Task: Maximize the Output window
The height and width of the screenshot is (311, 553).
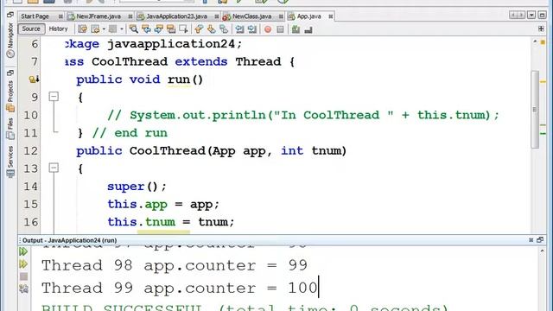Action: (540, 240)
